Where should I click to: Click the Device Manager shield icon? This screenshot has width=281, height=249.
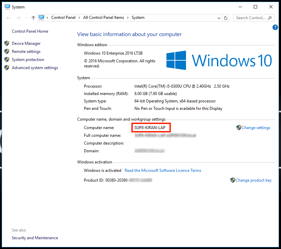pyautogui.click(x=7, y=43)
